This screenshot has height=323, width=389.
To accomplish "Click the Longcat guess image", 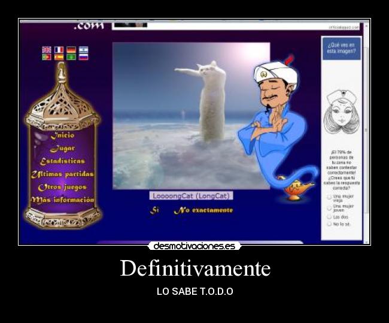I will pyautogui.click(x=192, y=116).
